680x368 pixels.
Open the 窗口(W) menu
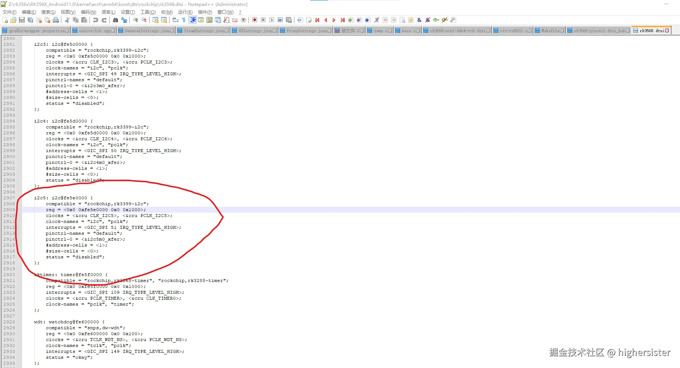point(225,12)
